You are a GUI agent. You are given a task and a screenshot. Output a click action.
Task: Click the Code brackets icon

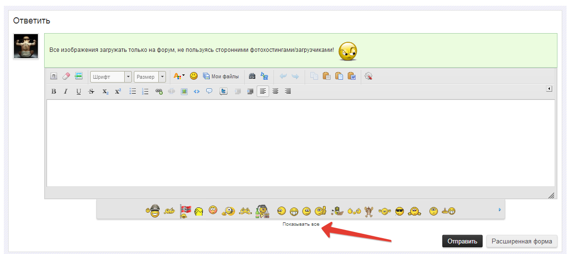coord(197,91)
